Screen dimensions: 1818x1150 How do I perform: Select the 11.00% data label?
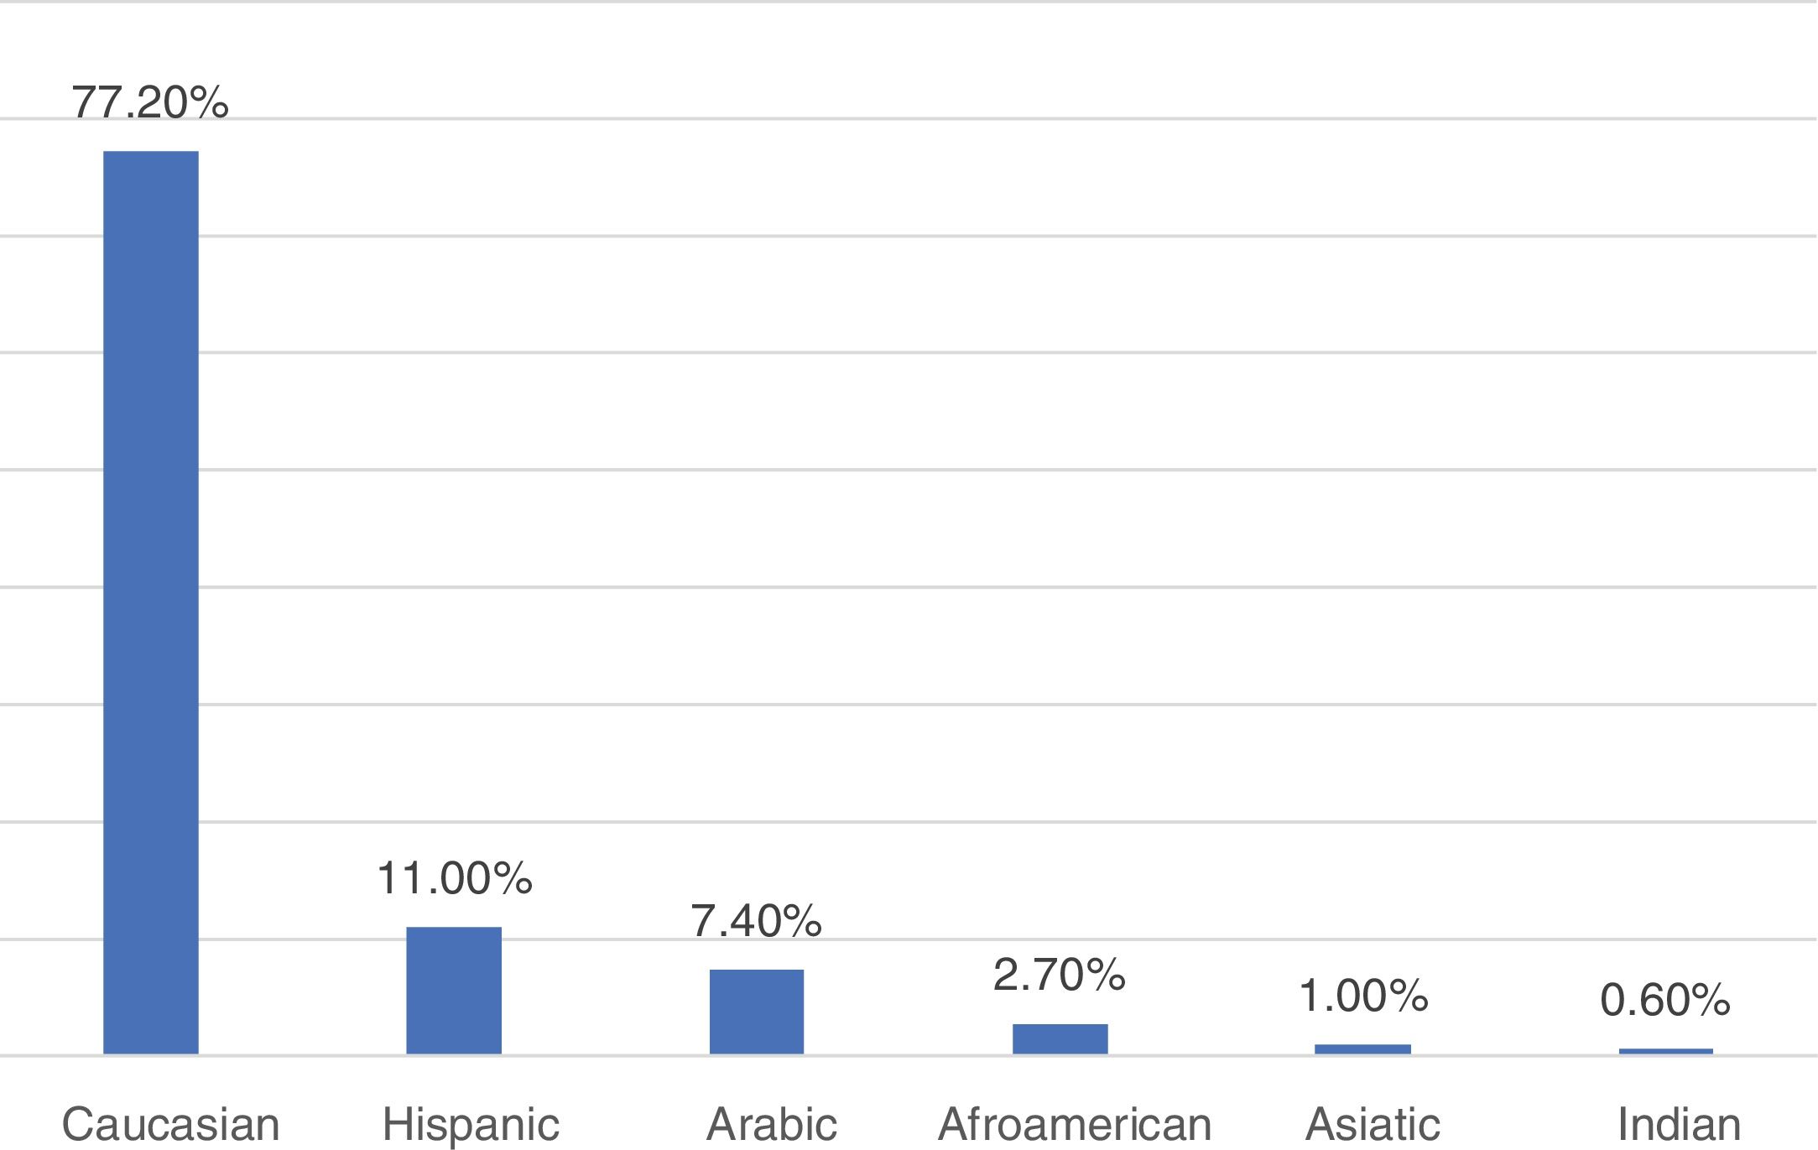tap(454, 878)
